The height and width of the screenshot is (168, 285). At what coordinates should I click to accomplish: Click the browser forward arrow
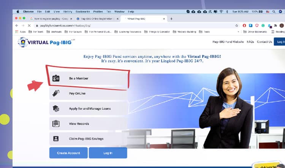point(23,25)
